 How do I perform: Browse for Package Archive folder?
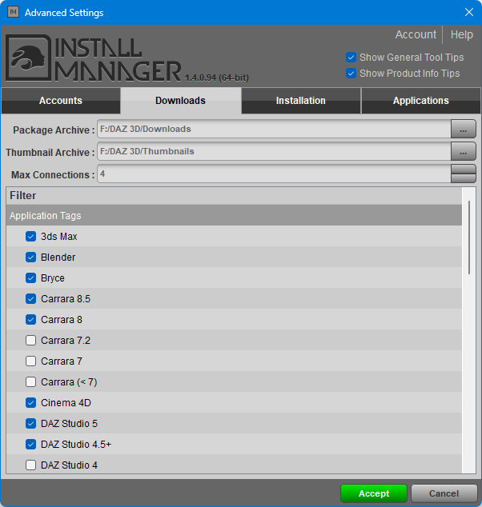[463, 129]
